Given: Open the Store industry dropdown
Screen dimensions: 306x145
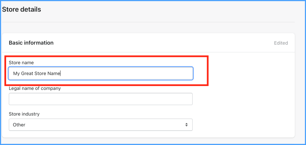Looking at the screenshot, I should 101,125.
